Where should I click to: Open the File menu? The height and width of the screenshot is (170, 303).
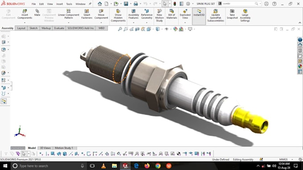33,4
